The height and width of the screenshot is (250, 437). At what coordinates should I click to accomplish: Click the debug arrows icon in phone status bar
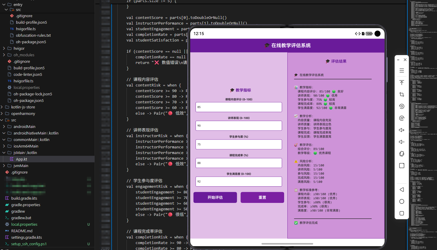click(358, 34)
